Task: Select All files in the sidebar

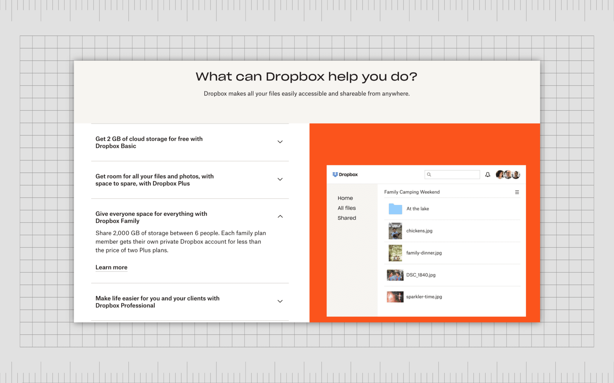Action: click(347, 208)
